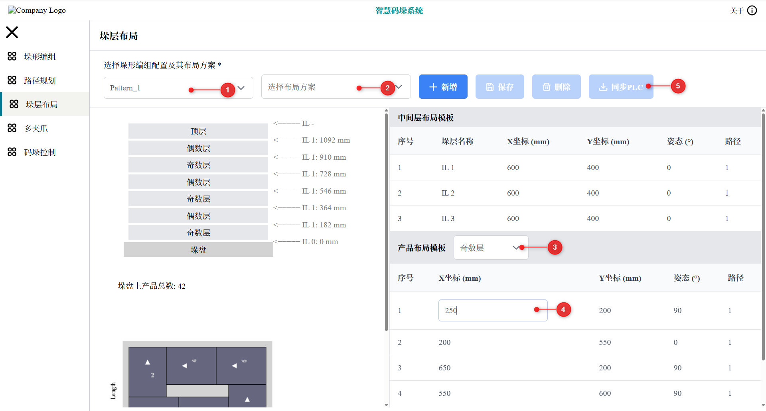Click the 保存 button
The width and height of the screenshot is (766, 411).
click(500, 86)
